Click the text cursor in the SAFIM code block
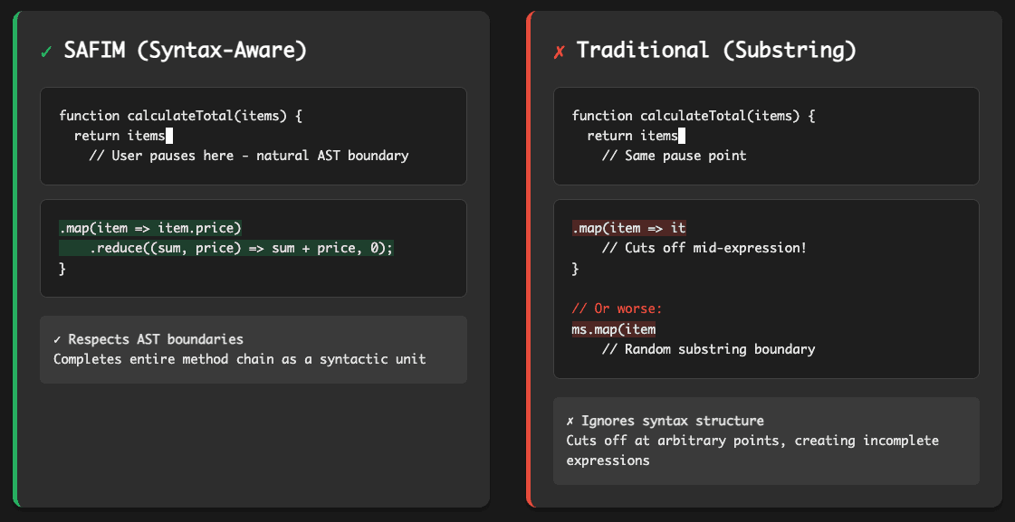The height and width of the screenshot is (522, 1015). pos(169,136)
